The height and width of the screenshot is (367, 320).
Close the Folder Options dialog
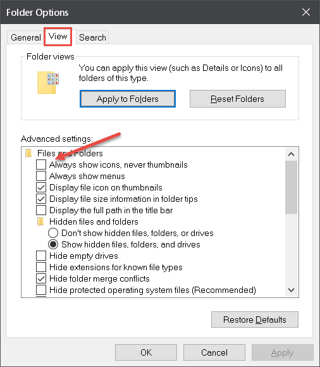(x=305, y=12)
